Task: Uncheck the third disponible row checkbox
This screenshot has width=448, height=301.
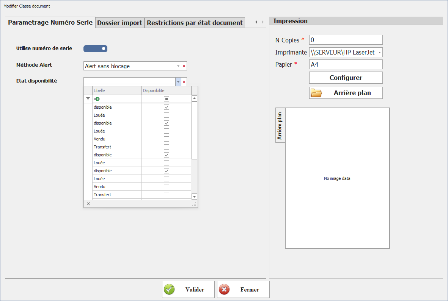Action: pos(166,155)
